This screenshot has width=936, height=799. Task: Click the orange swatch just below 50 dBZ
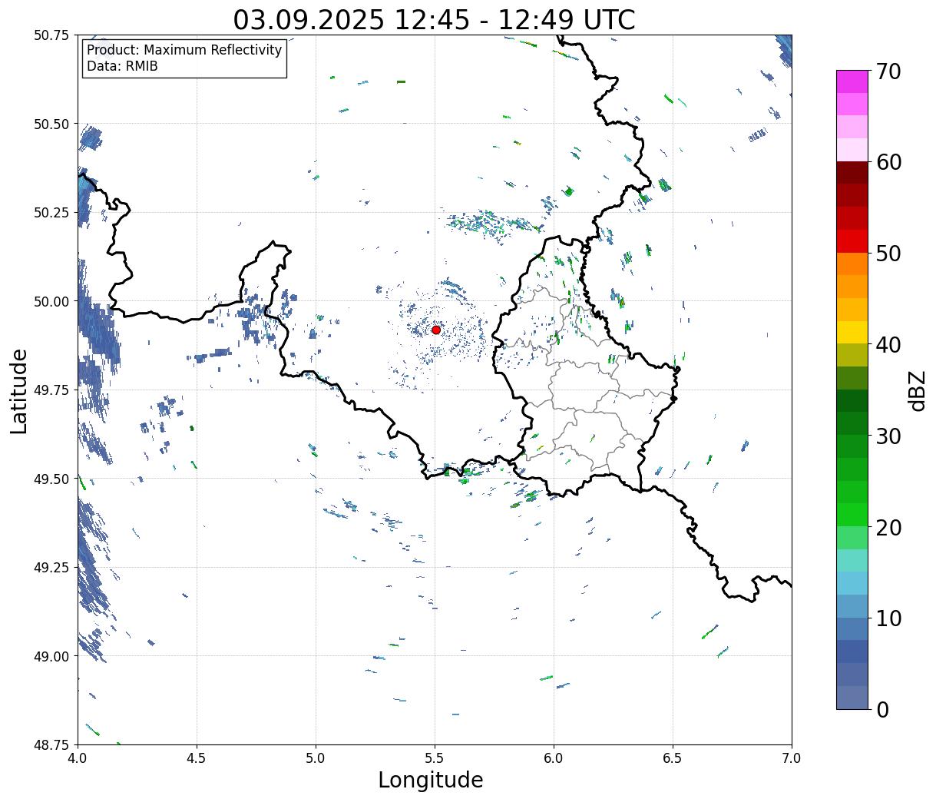pos(852,264)
